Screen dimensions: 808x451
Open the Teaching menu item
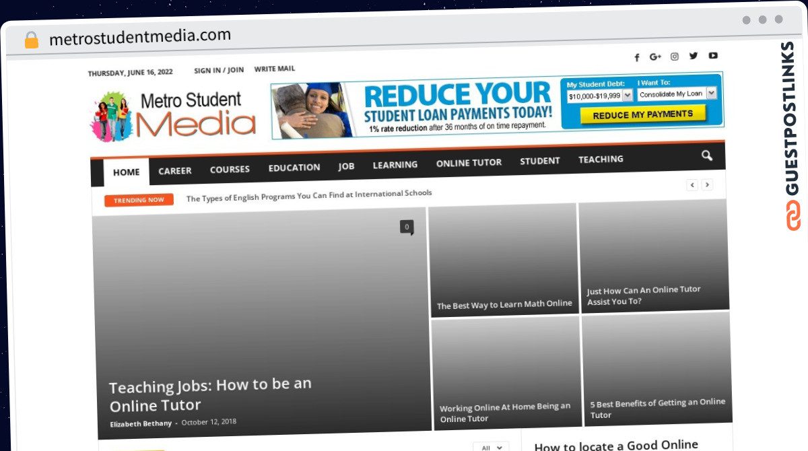(x=601, y=160)
